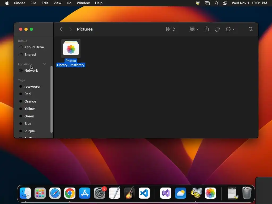
Task: Open the Window menu
Action: [83, 3]
